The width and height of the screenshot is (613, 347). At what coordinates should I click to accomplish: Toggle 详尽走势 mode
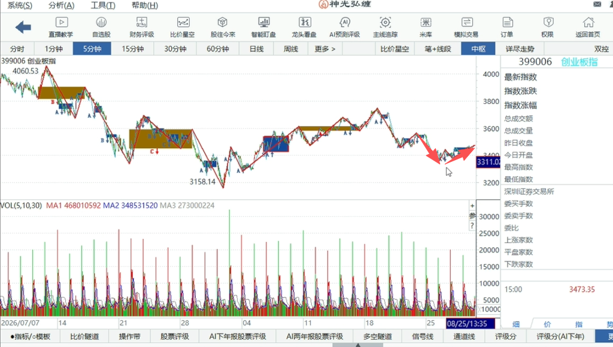pyautogui.click(x=520, y=49)
